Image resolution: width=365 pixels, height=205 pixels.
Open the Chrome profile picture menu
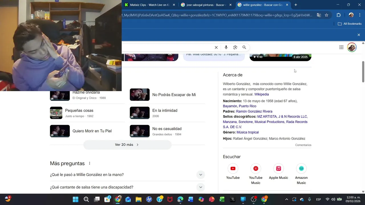(351, 15)
